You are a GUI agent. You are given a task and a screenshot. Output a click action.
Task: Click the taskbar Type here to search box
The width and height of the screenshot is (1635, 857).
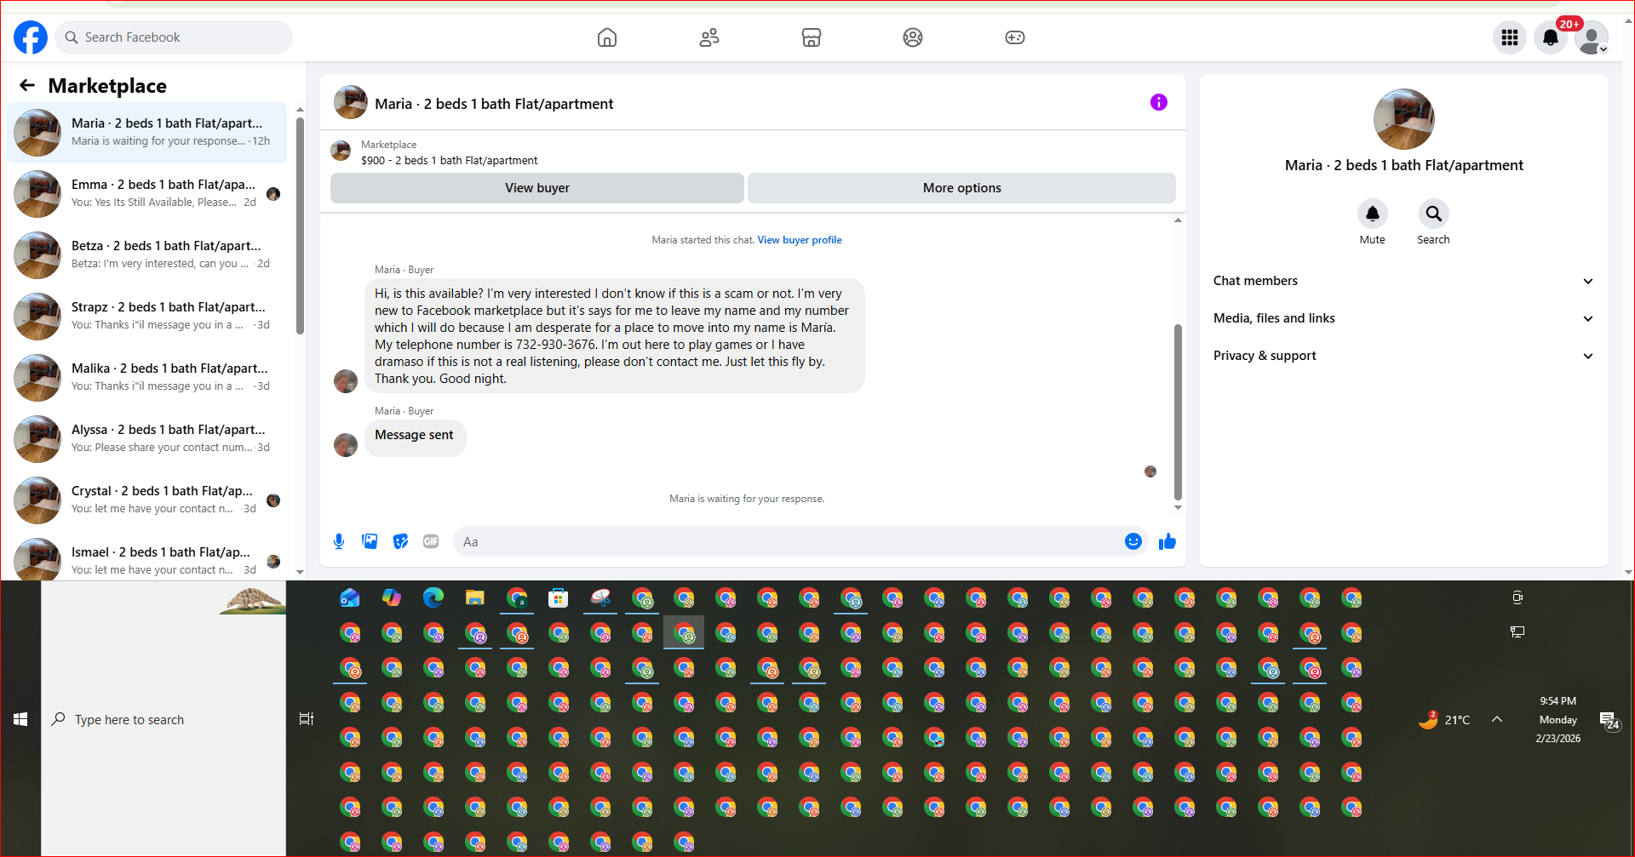[163, 719]
